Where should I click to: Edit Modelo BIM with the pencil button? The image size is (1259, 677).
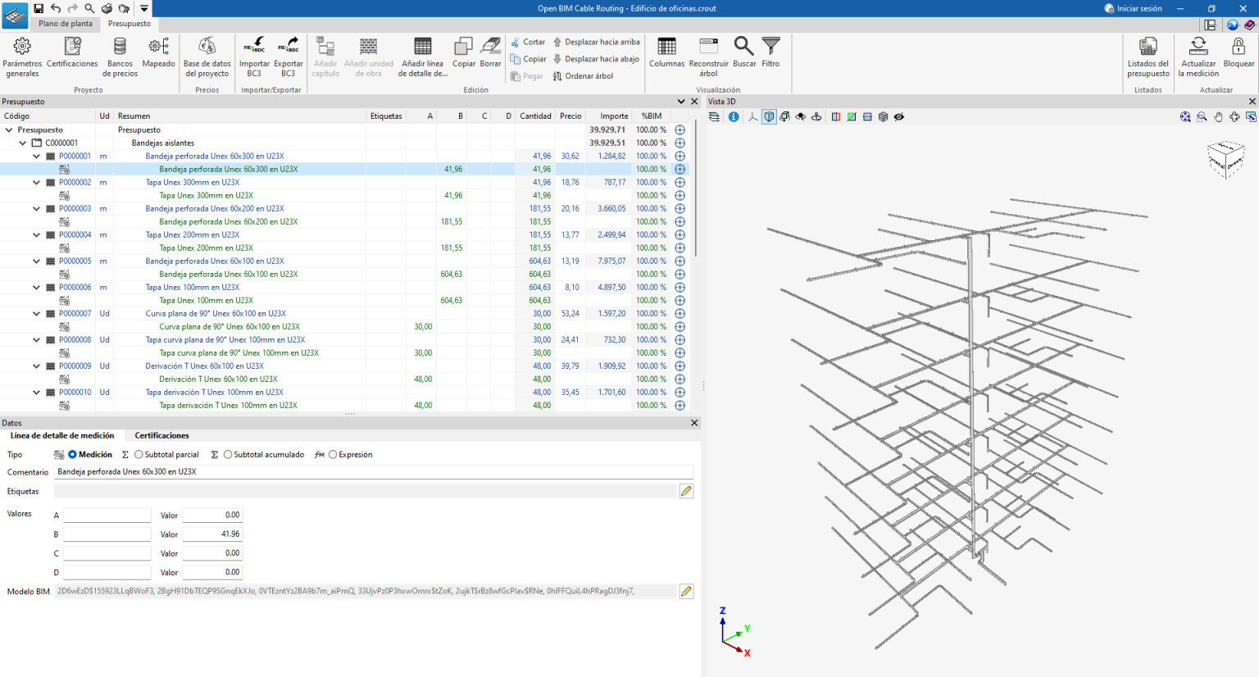[686, 591]
